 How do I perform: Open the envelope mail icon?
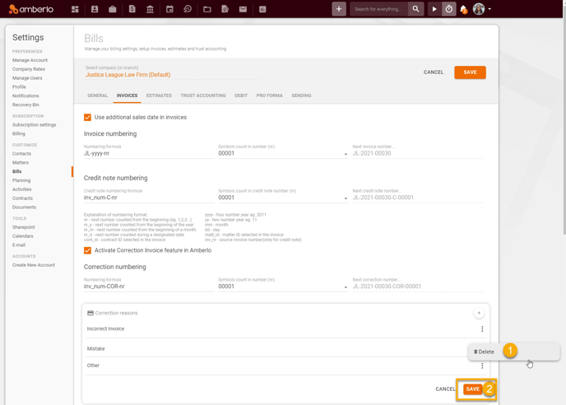coord(243,9)
